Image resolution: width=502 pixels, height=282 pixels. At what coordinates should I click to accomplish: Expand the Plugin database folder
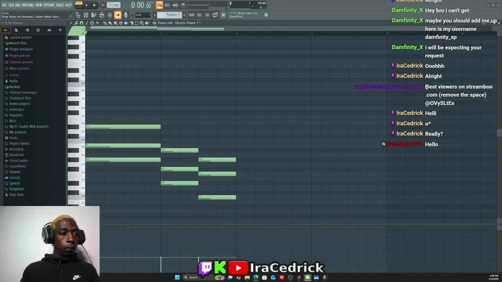[21, 49]
